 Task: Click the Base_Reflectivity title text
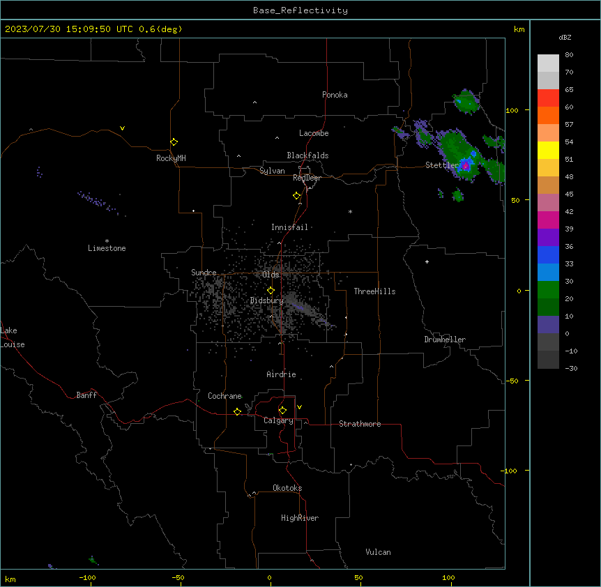pyautogui.click(x=300, y=10)
